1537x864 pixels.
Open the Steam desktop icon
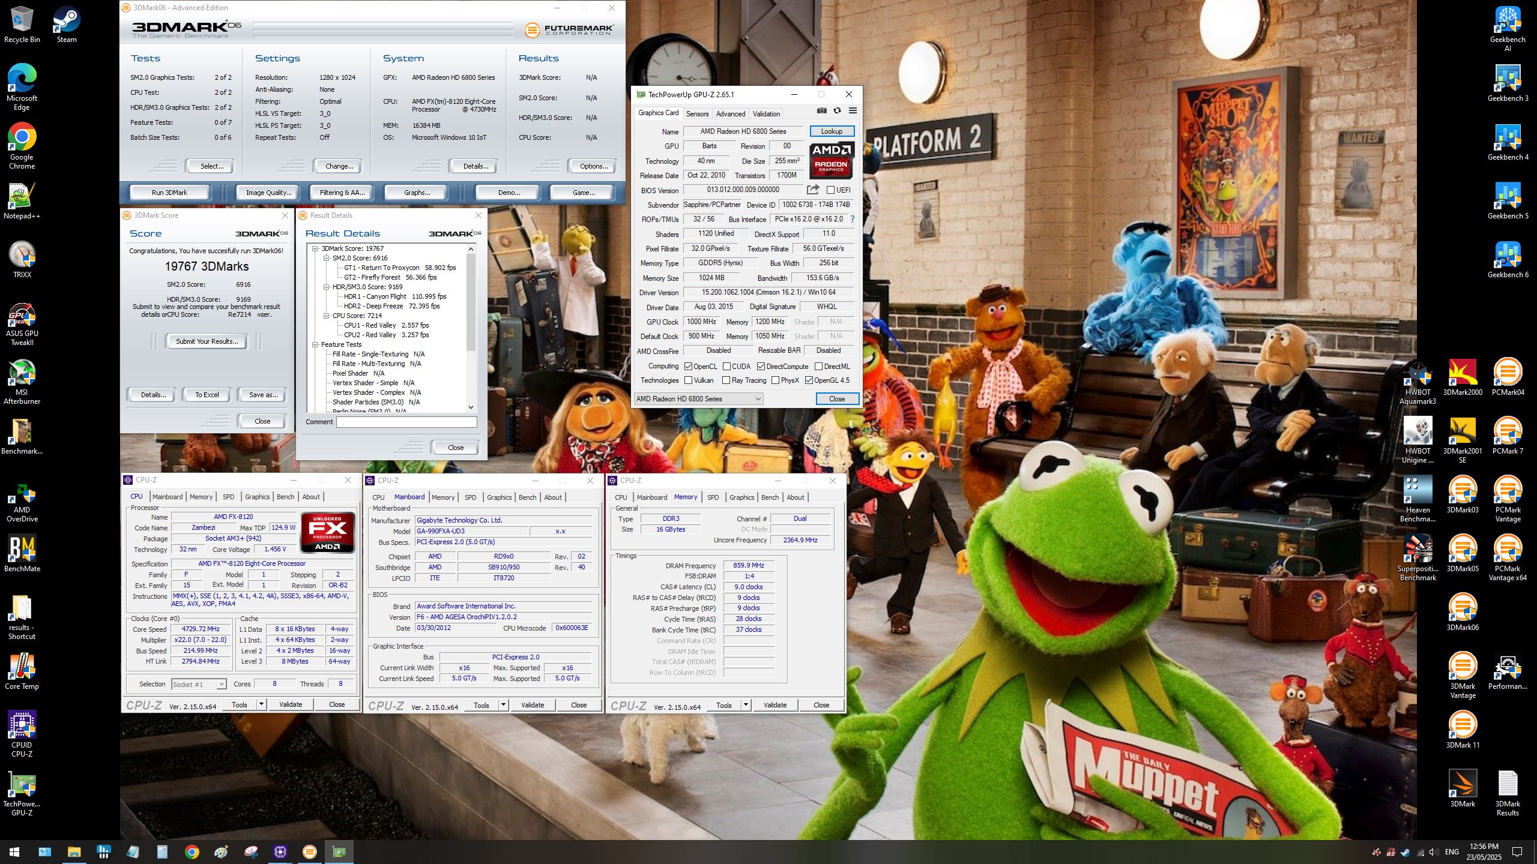coord(67,25)
